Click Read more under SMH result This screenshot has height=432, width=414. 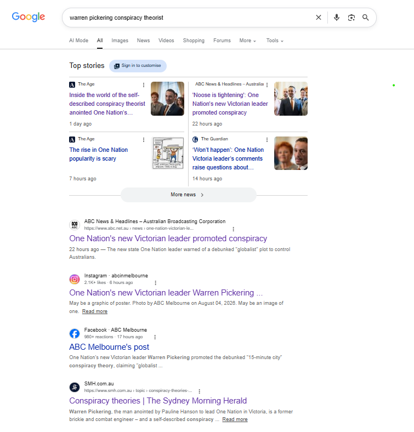coord(235,419)
